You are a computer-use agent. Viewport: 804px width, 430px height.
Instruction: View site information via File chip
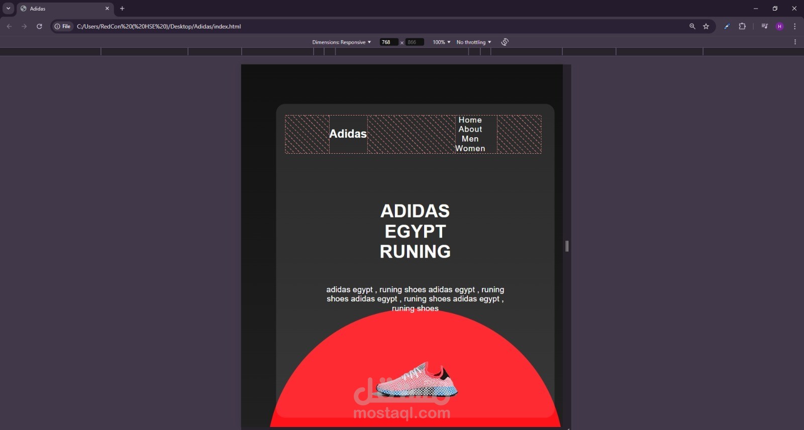(63, 27)
